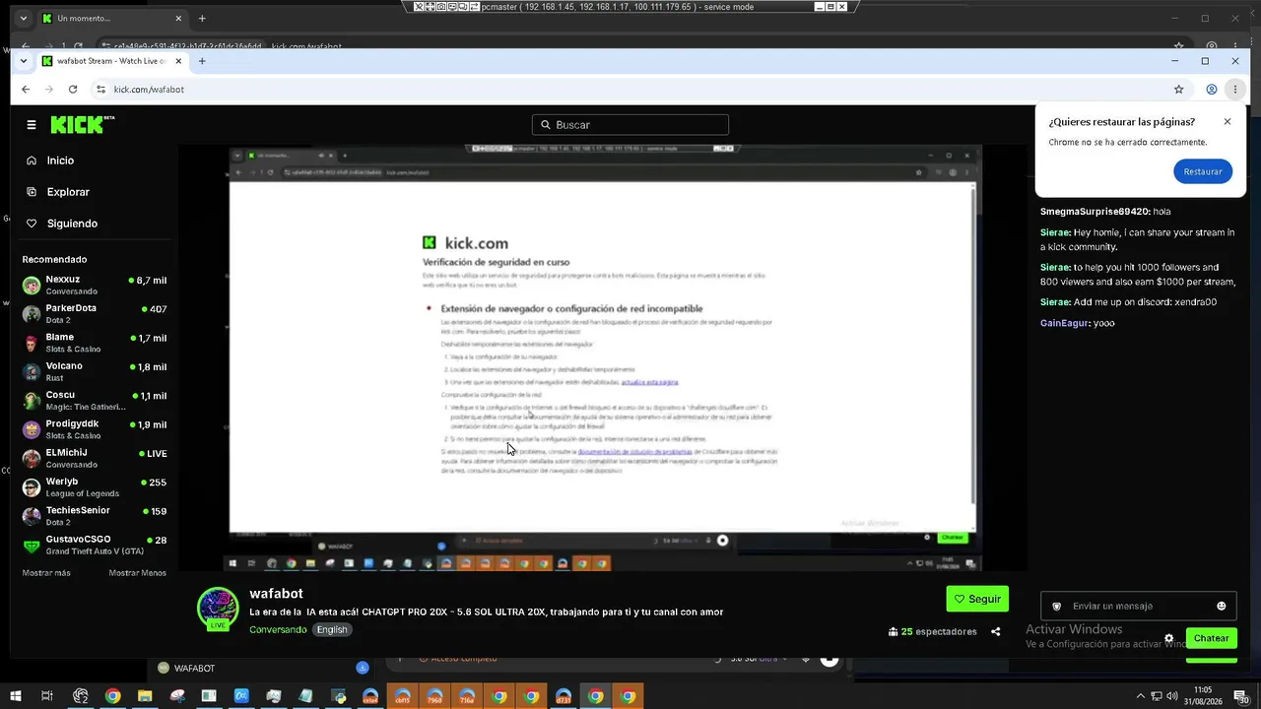
Task: Click the chat identity shield icon
Action: click(x=1057, y=607)
